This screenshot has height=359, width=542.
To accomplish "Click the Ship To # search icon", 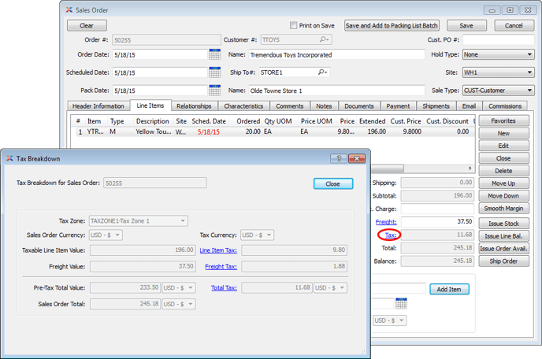I will point(321,72).
